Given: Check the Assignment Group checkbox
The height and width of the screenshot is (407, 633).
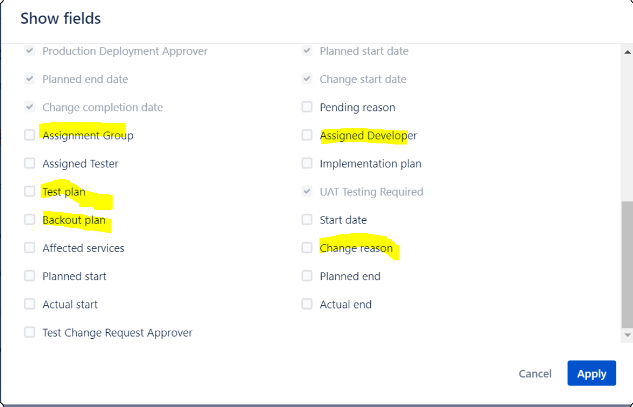Looking at the screenshot, I should pyautogui.click(x=29, y=135).
